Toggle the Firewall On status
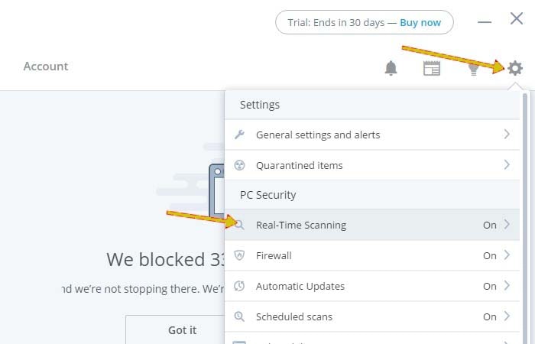The image size is (535, 344). pos(490,255)
